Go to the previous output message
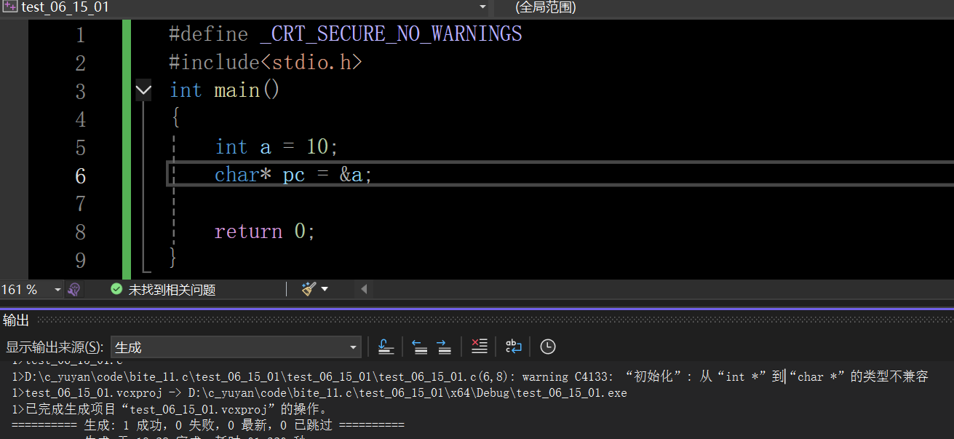The height and width of the screenshot is (439, 954). (x=419, y=347)
